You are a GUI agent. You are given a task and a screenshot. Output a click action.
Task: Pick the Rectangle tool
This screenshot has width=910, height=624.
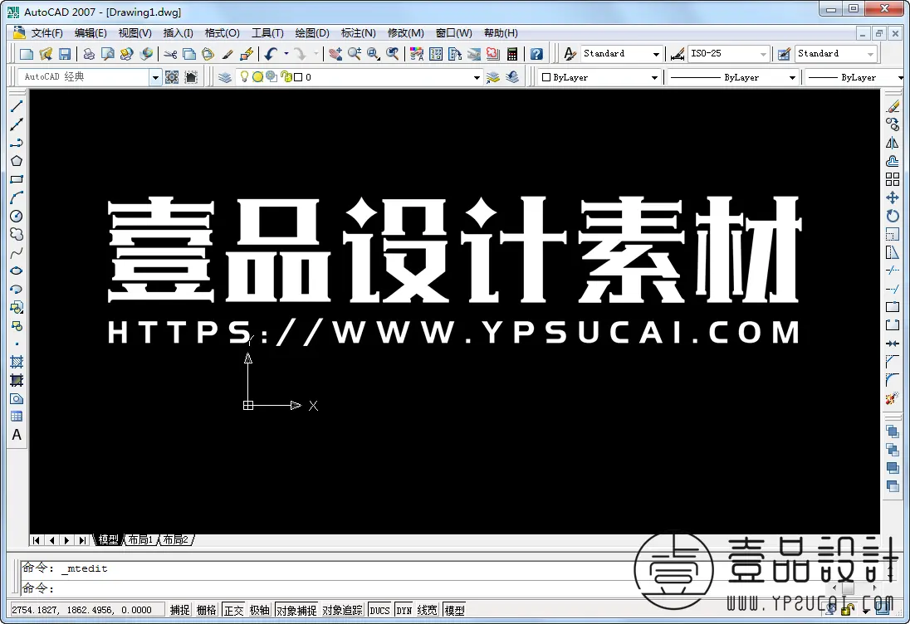tap(17, 179)
